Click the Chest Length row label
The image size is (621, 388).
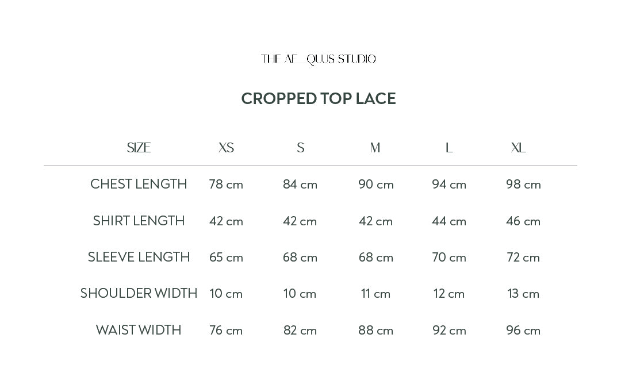139,185
